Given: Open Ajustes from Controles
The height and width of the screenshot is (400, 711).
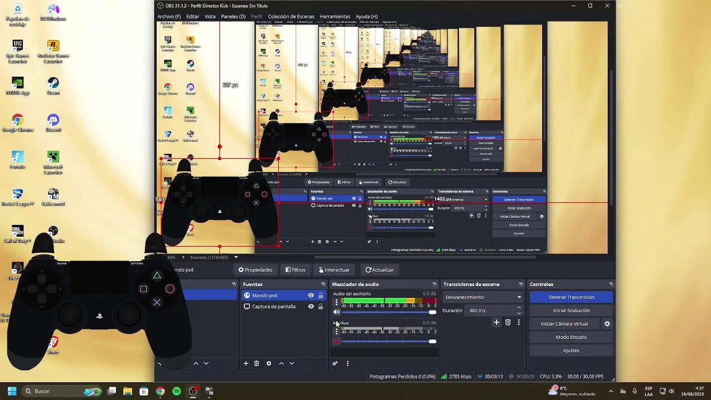Looking at the screenshot, I should [571, 351].
